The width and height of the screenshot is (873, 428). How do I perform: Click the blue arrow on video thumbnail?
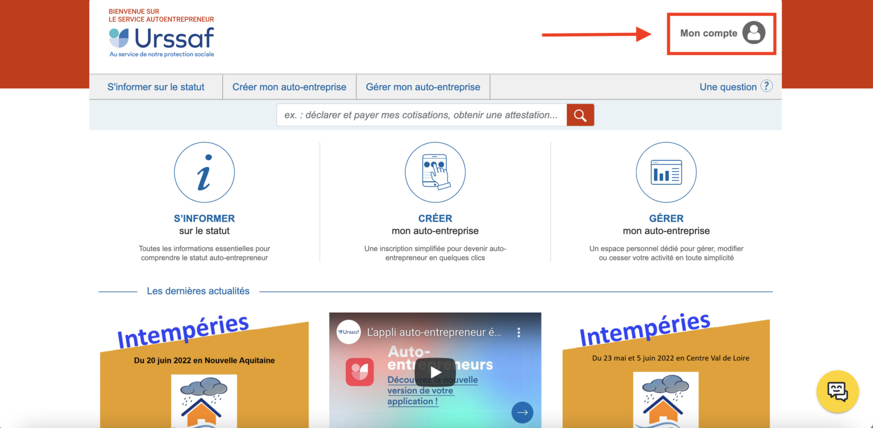[x=522, y=413]
